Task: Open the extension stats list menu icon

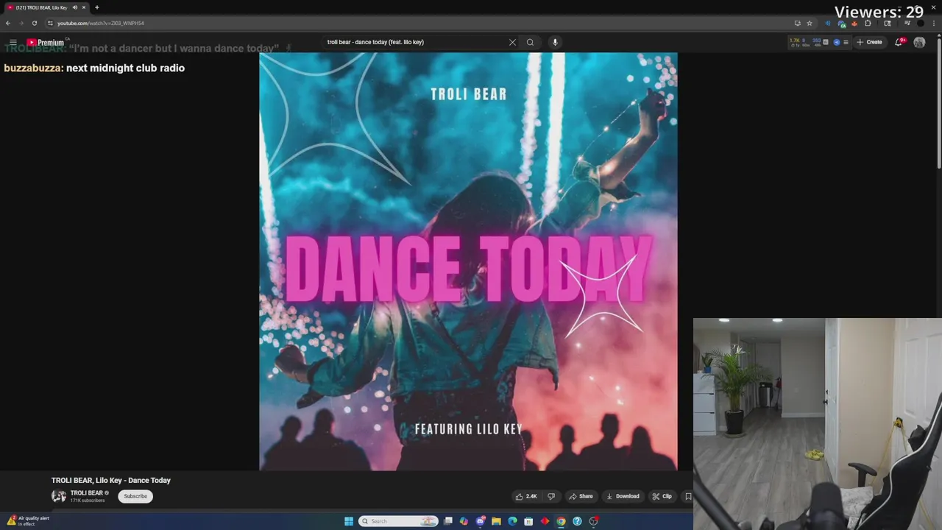Action: 846,42
